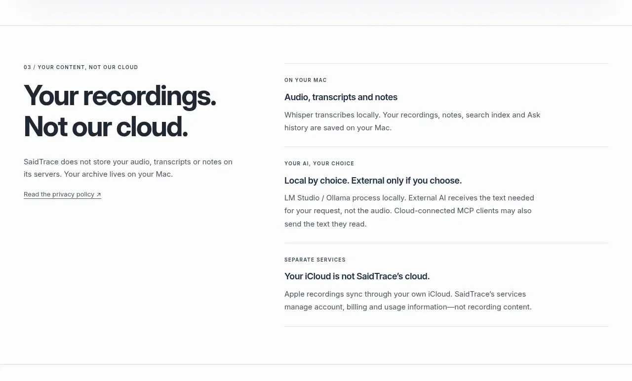This screenshot has height=381, width=632.
Task: Click the paragraph starting 'Apple recordings sync'
Action: point(408,301)
